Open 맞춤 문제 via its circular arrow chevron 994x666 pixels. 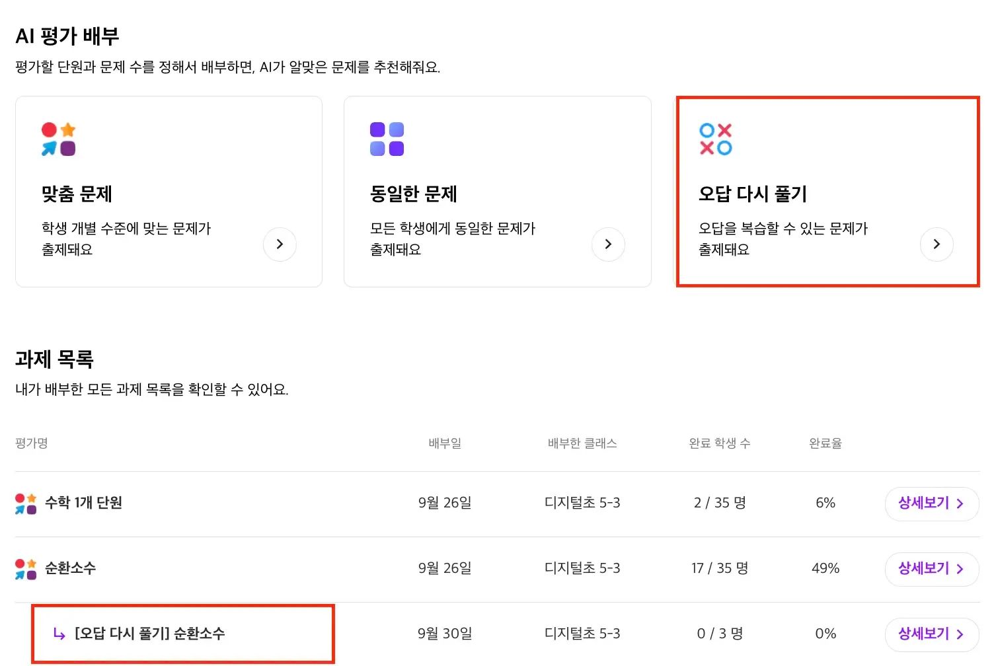coord(280,244)
